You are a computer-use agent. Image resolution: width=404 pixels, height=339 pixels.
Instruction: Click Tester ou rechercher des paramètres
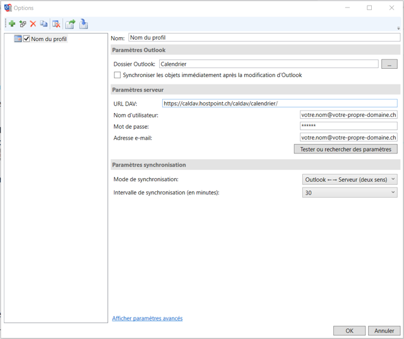[345, 149]
